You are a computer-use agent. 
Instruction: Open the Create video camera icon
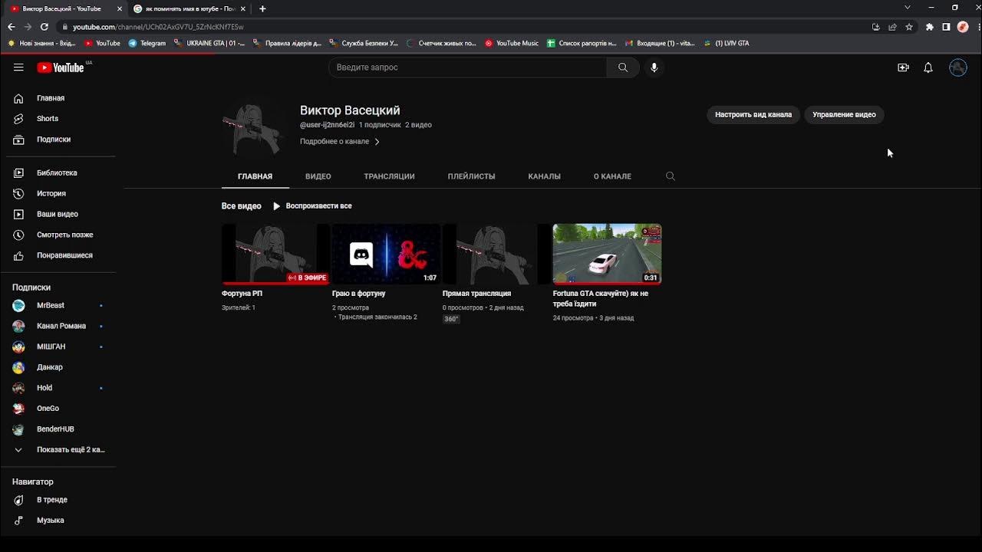click(x=903, y=67)
